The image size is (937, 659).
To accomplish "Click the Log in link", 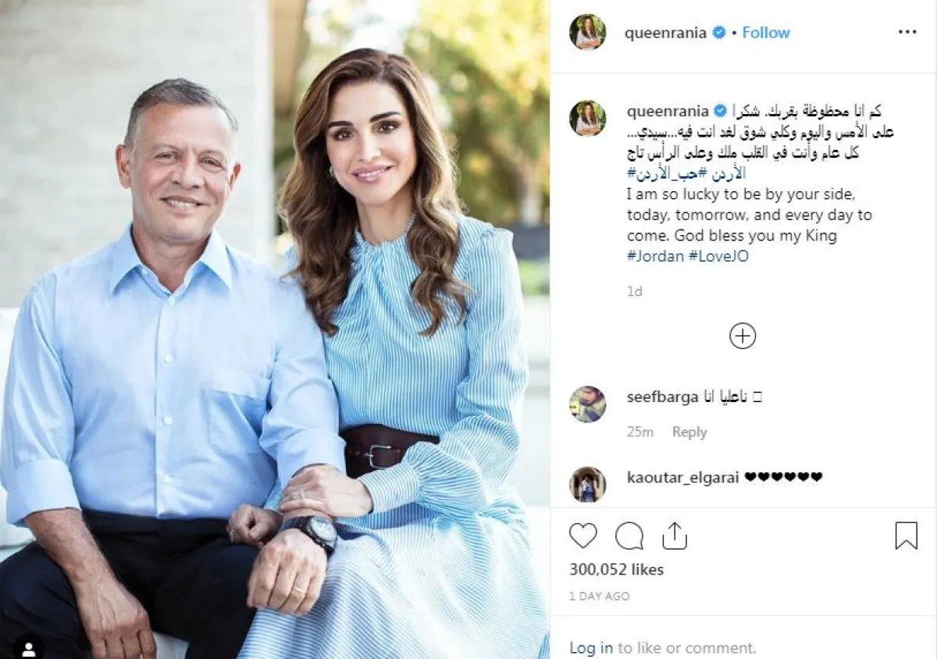I will (x=591, y=647).
